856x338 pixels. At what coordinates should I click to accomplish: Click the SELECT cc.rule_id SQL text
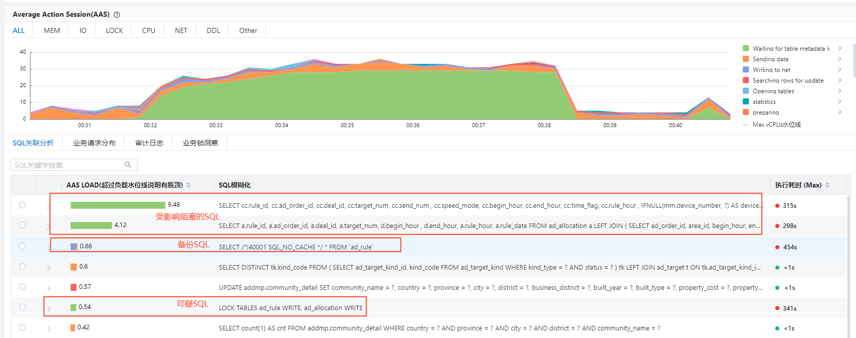491,206
